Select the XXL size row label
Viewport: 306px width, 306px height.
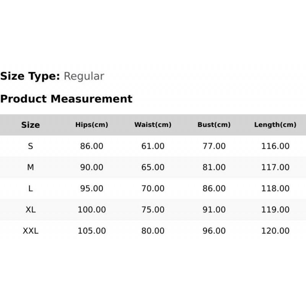(x=31, y=231)
